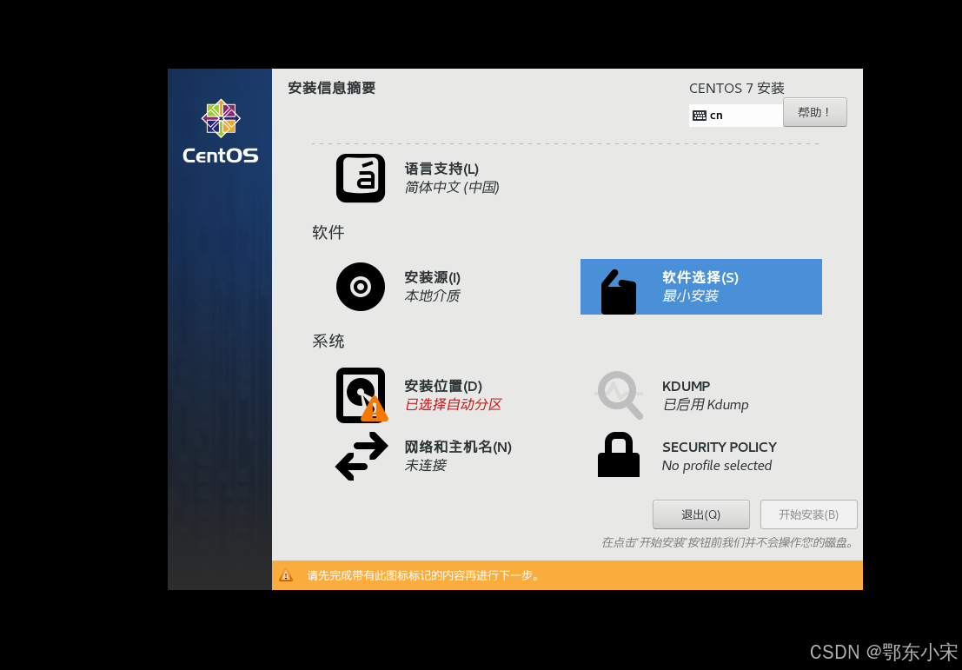Click the CentOS logo in sidebar
The width and height of the screenshot is (962, 670).
click(x=220, y=131)
